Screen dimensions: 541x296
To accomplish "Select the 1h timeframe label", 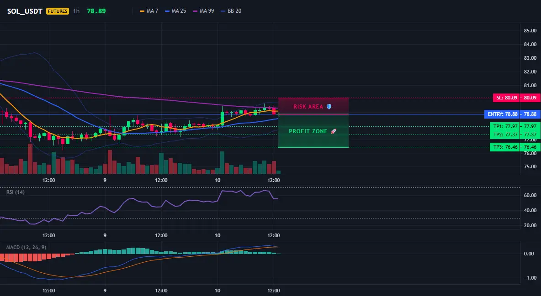I will [76, 11].
